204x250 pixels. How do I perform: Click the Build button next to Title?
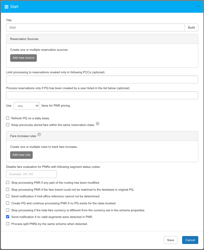(191, 28)
